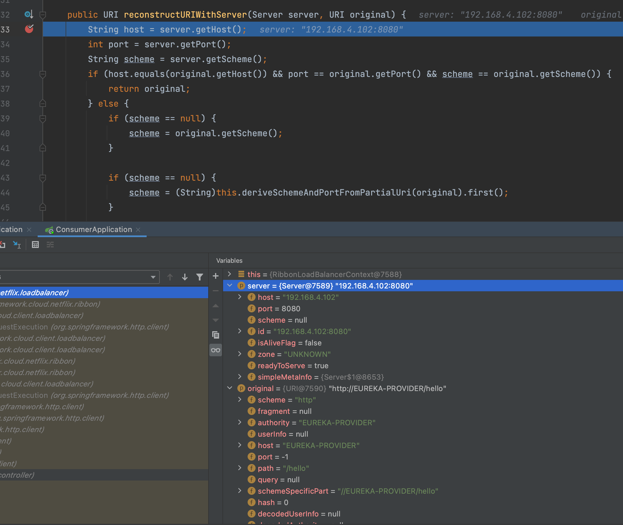
Task: Close the ConsumerApplication tab
Action: coord(138,229)
